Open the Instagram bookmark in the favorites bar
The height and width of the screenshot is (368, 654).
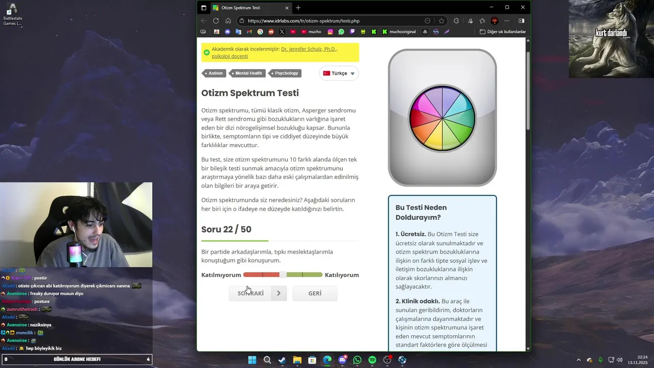coord(330,32)
